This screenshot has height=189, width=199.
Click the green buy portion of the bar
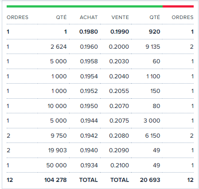click(85, 6)
